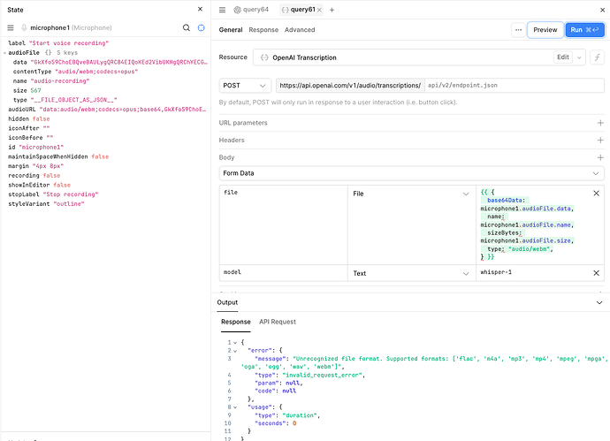Click the base URL text
The width and height of the screenshot is (610, 441).
[x=350, y=86]
